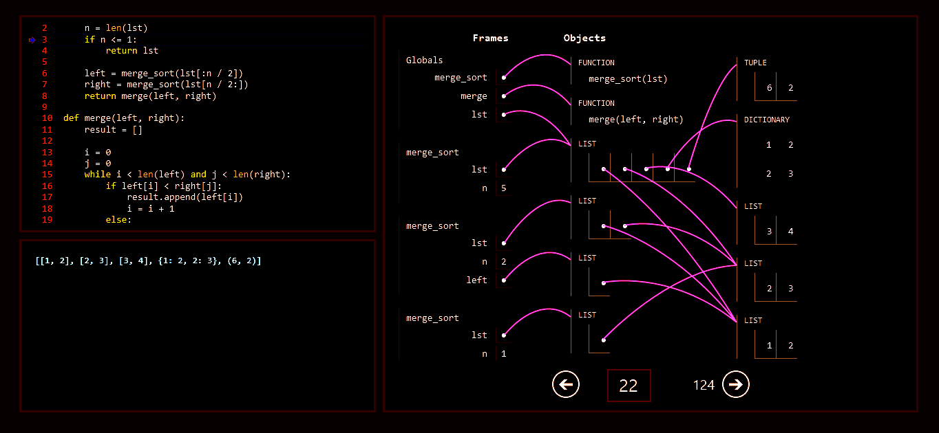Select the Objects column header
Screen dimensions: 939x433
pos(584,38)
